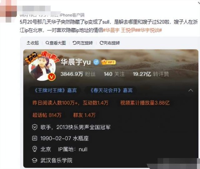This screenshot has width=200, height=169.
Task: Click the orange V verification badge on avatar
Action: tap(52, 77)
